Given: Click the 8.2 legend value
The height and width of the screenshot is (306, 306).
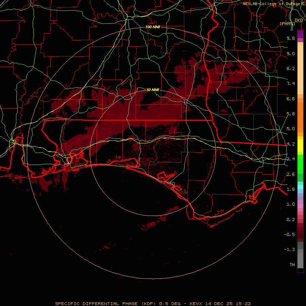Looking at the screenshot, I should 291,68.
